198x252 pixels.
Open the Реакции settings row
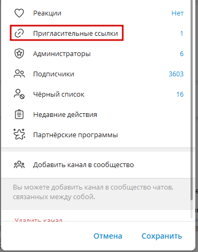click(x=96, y=13)
